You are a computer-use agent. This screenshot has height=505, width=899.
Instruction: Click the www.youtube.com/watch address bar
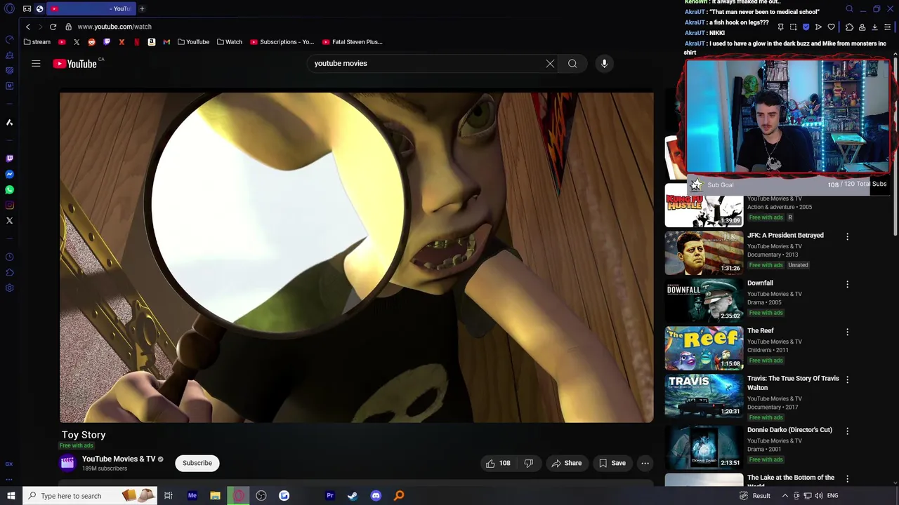pos(114,27)
